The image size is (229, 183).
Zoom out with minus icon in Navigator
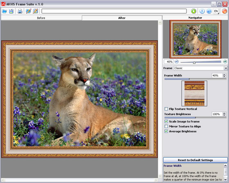[177, 62]
